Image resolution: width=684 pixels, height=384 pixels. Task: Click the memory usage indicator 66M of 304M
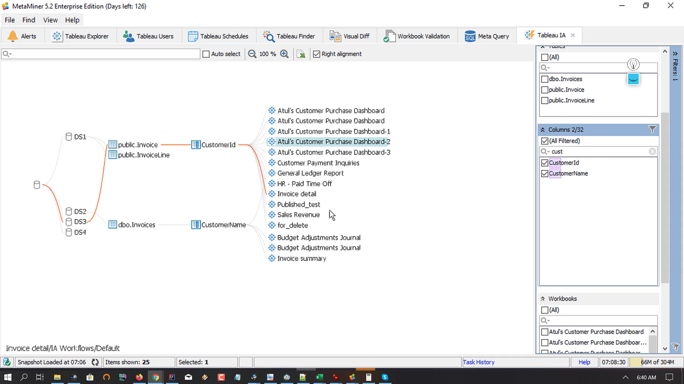pos(656,362)
